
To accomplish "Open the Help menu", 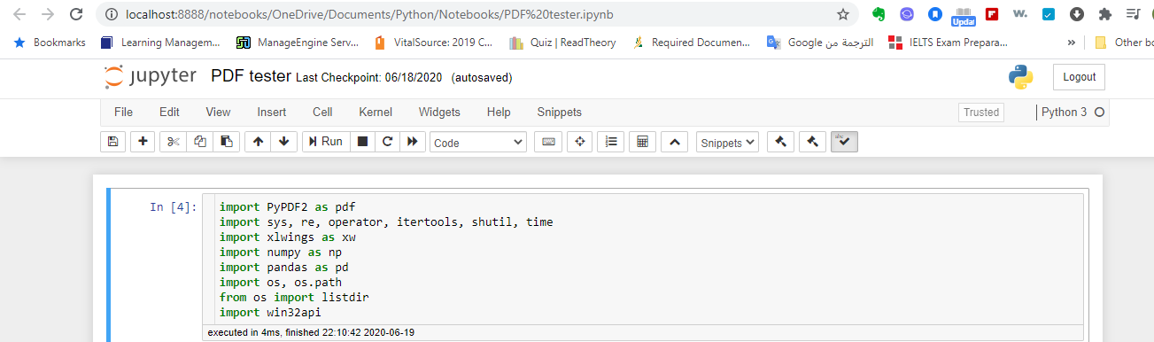I will point(499,113).
